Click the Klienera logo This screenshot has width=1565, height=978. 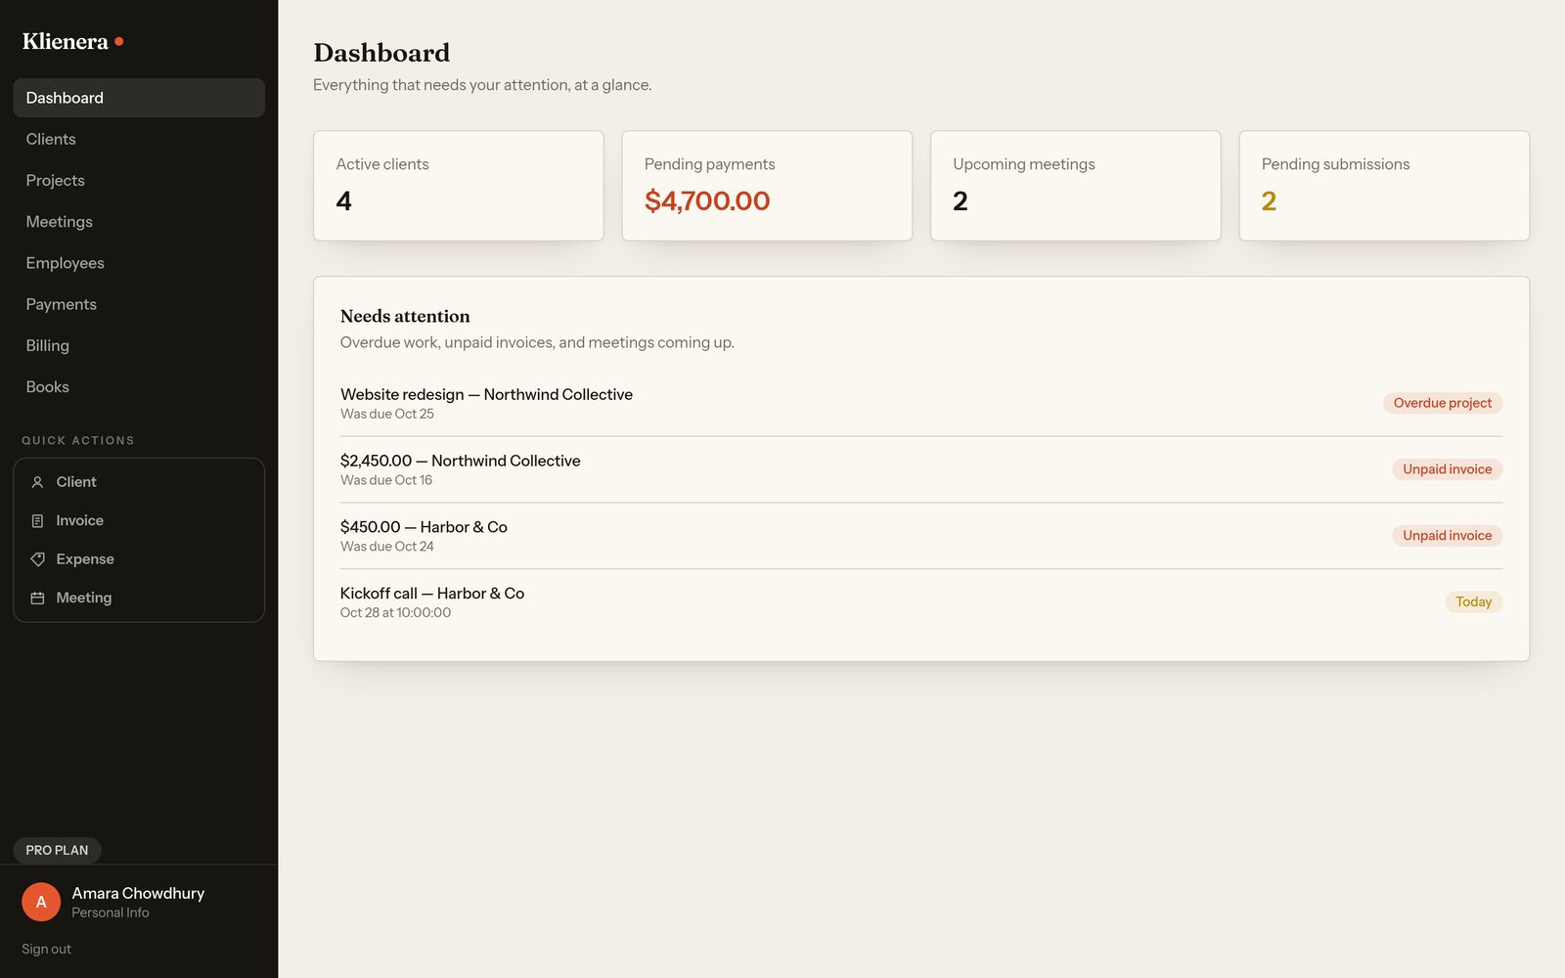coord(72,41)
